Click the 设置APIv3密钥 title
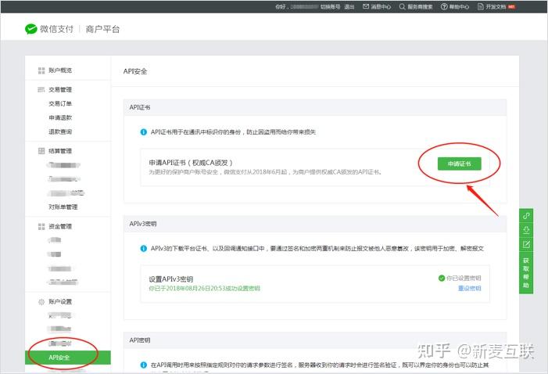The width and height of the screenshot is (548, 374). 171,279
